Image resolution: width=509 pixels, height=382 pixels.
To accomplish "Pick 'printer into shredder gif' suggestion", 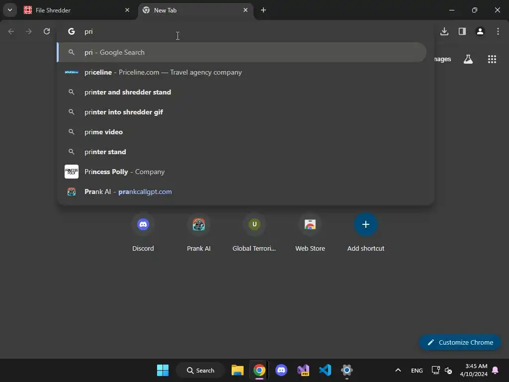I will (242, 112).
